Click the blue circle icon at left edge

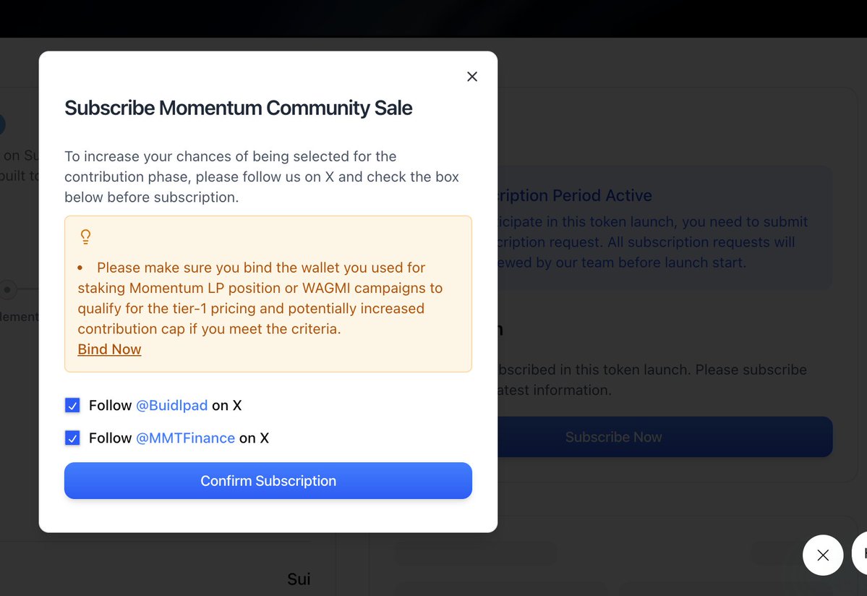click(1, 124)
